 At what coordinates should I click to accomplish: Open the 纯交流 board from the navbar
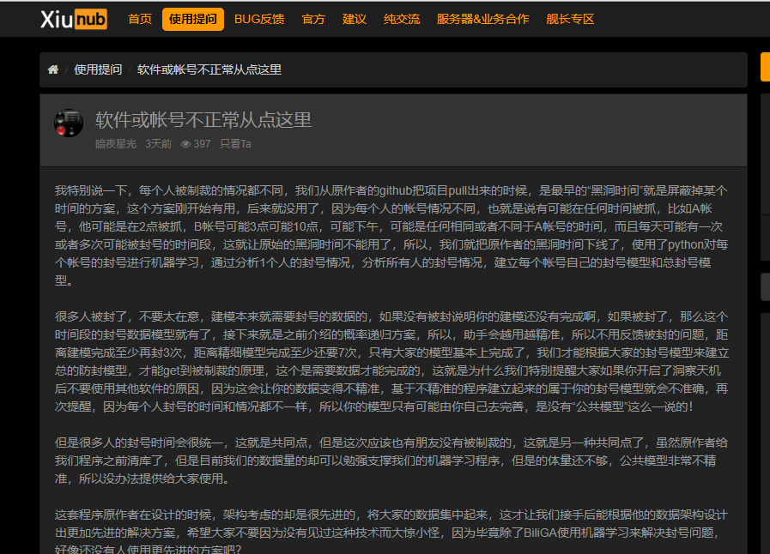(401, 19)
